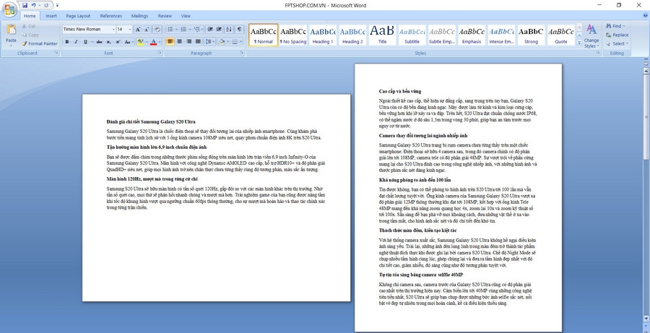This screenshot has height=333, width=650.
Task: Switch to the Insert tab
Action: (x=51, y=16)
